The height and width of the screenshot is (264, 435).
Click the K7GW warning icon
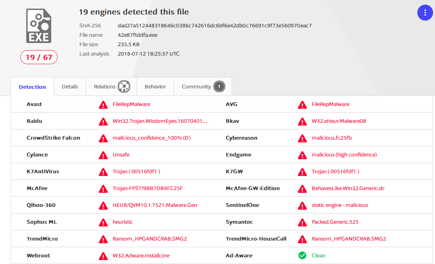[302, 172]
